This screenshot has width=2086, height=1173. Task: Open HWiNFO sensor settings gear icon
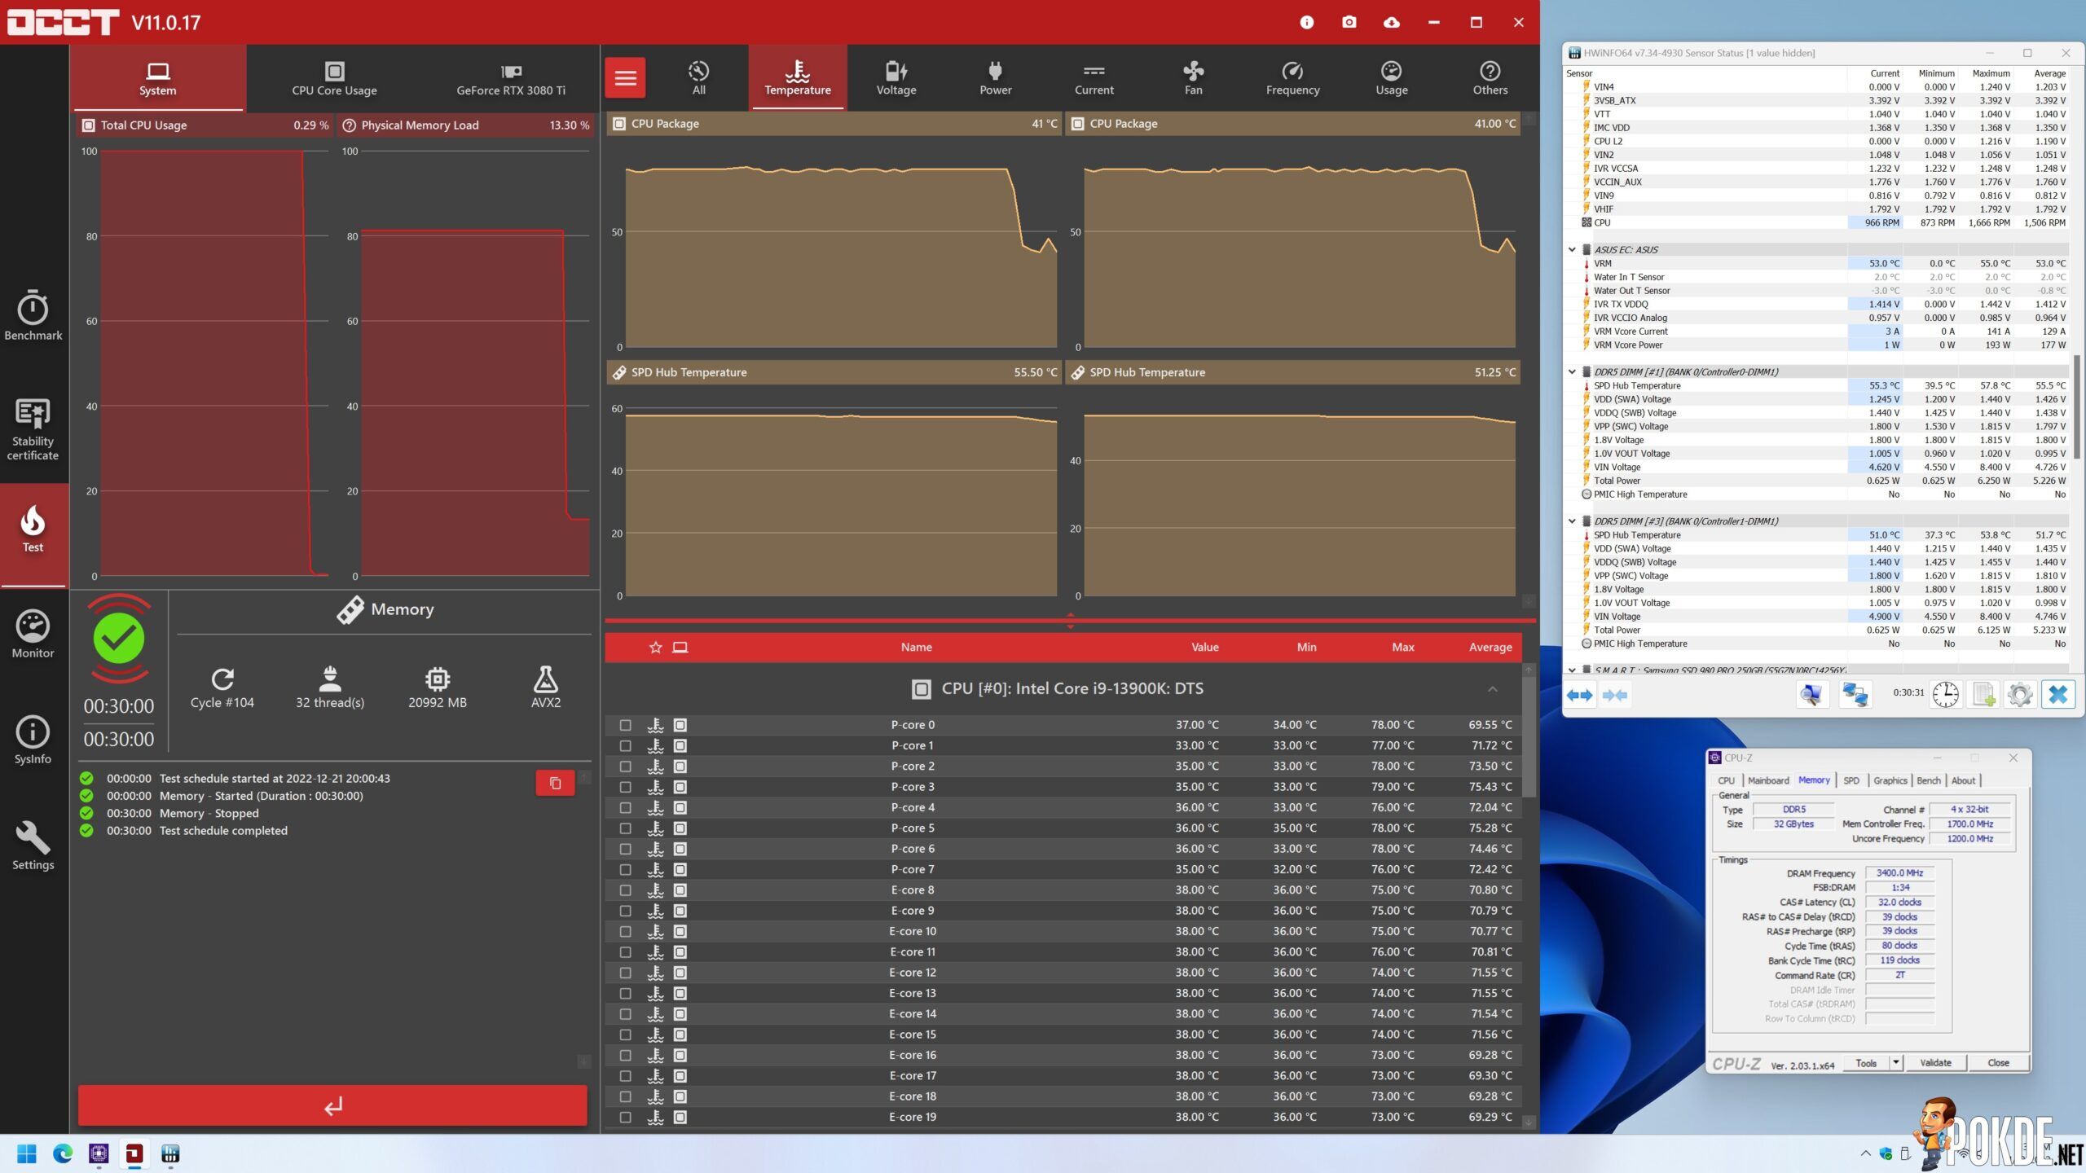pyautogui.click(x=2020, y=694)
